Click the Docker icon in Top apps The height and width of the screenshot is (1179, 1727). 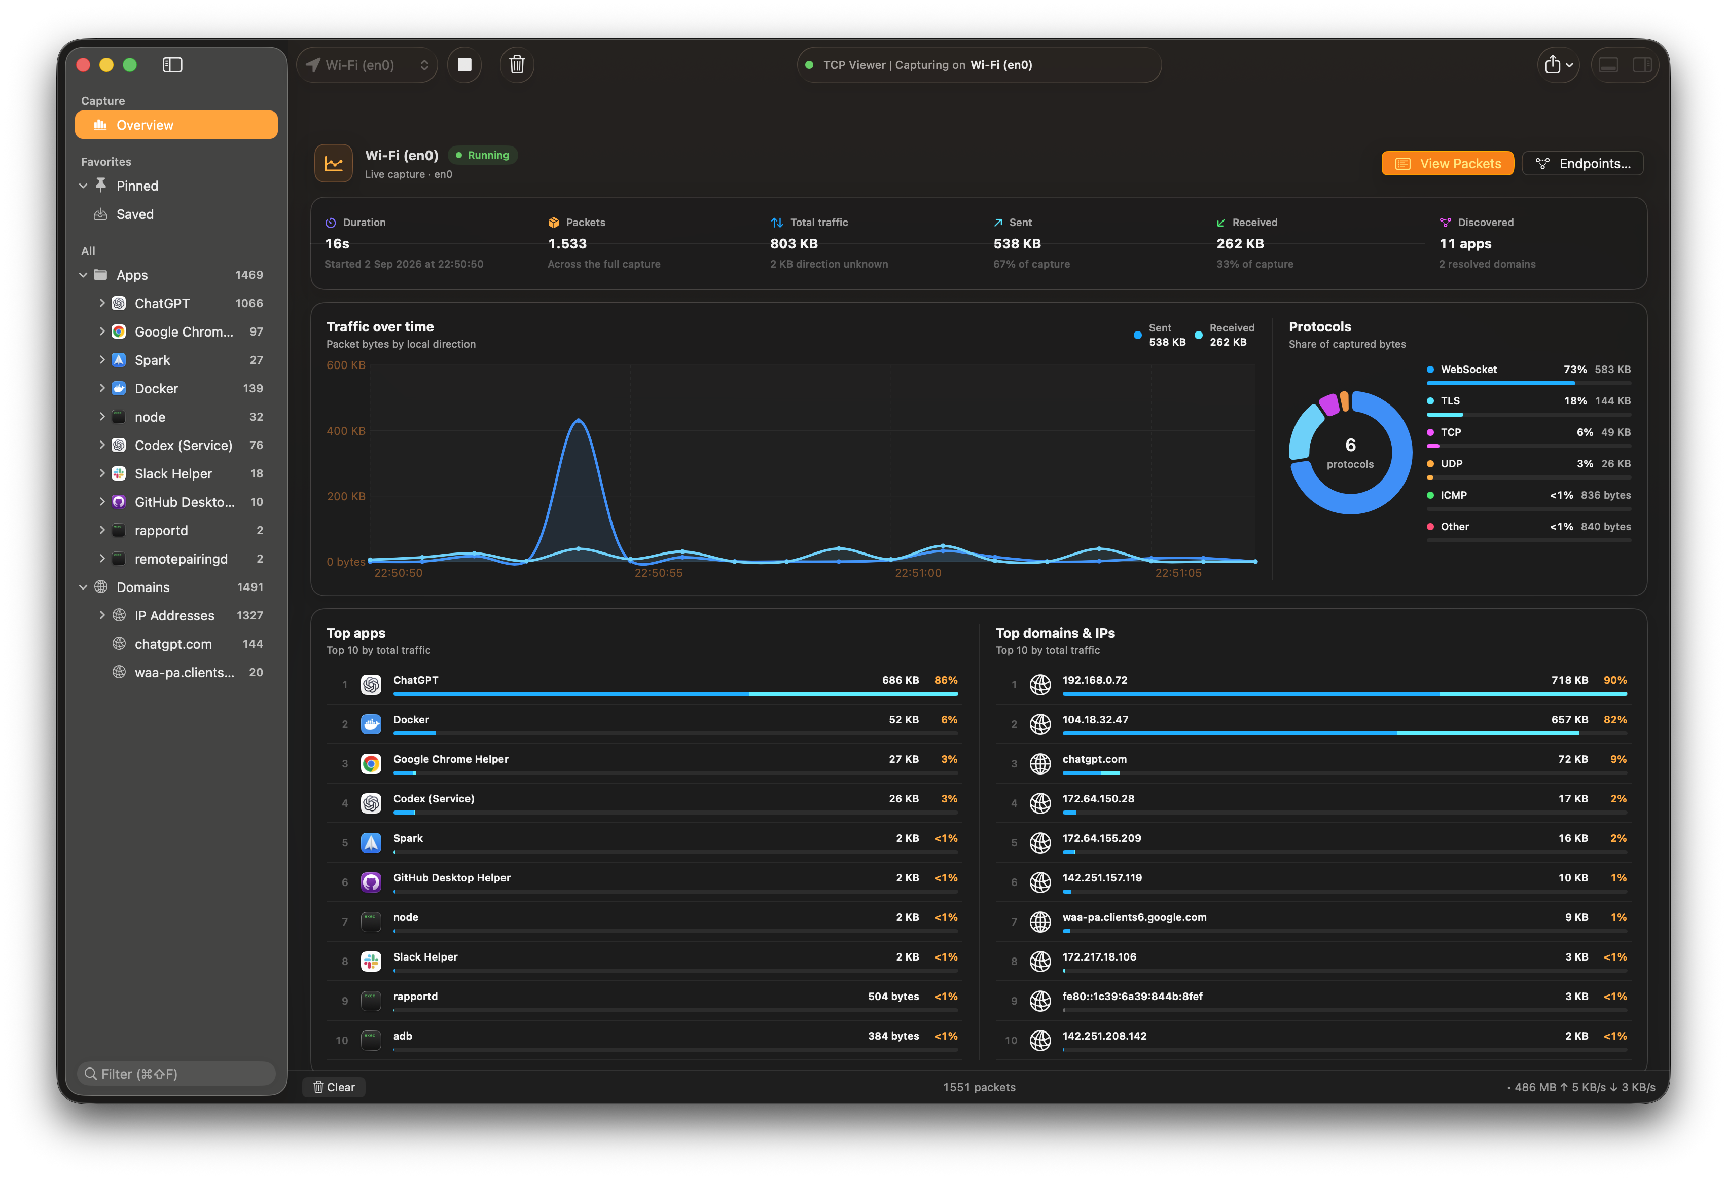tap(371, 724)
